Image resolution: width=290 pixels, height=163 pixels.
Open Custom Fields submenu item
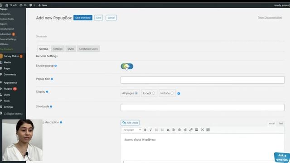click(7, 19)
